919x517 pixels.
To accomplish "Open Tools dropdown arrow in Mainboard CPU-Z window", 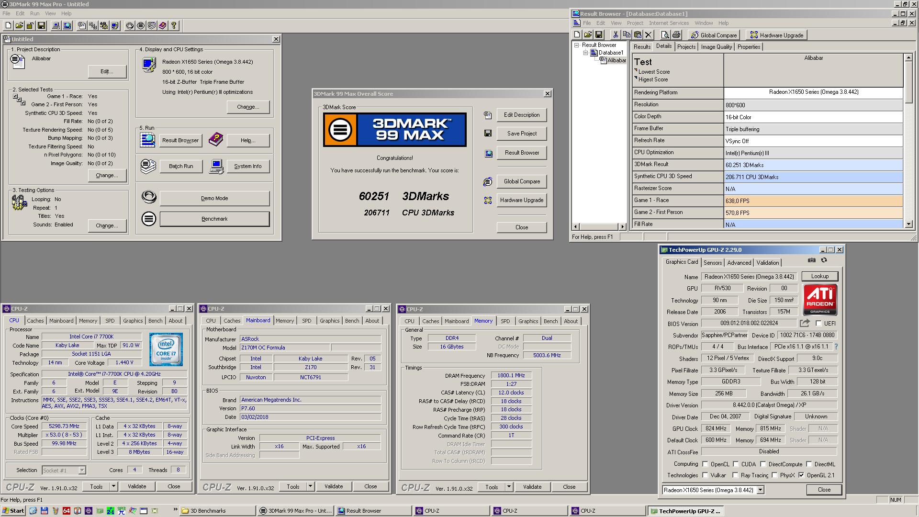I will click(310, 486).
